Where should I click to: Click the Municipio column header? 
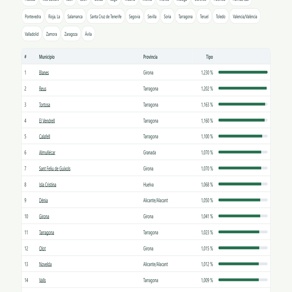click(x=47, y=57)
